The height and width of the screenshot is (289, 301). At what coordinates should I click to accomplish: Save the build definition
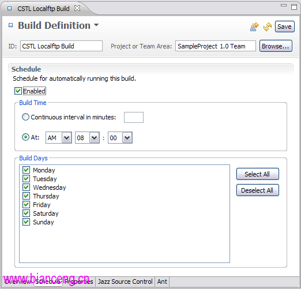(x=284, y=27)
